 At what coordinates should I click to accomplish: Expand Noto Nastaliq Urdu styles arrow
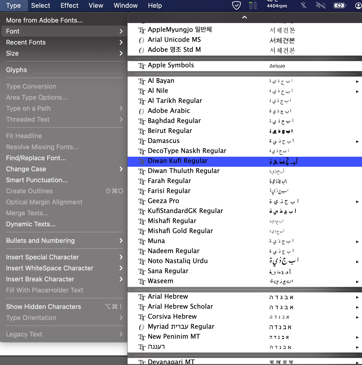point(357,262)
